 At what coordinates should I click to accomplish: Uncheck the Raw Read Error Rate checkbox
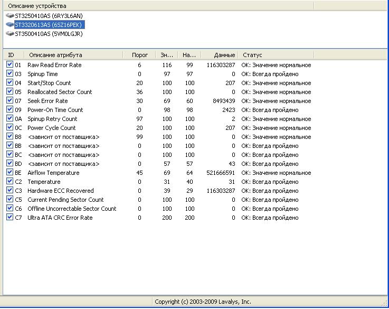pyautogui.click(x=10, y=65)
